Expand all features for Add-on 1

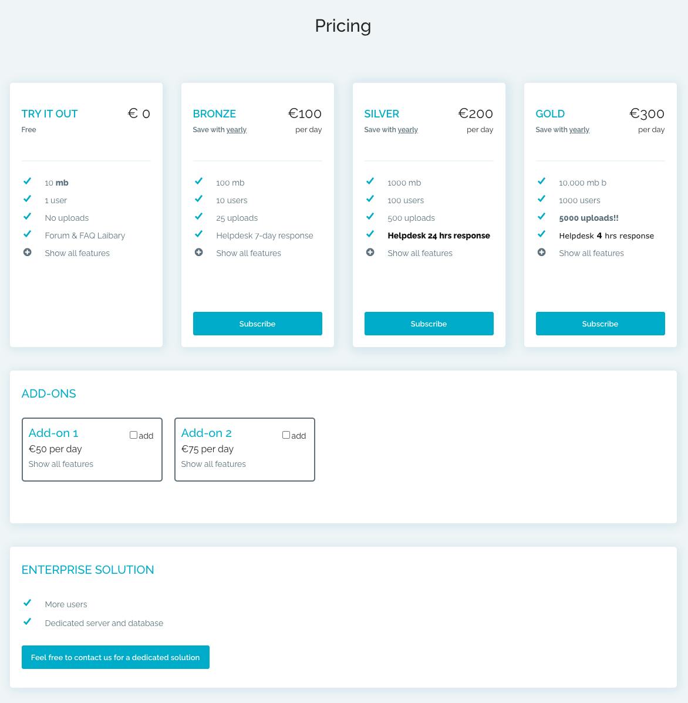click(61, 464)
